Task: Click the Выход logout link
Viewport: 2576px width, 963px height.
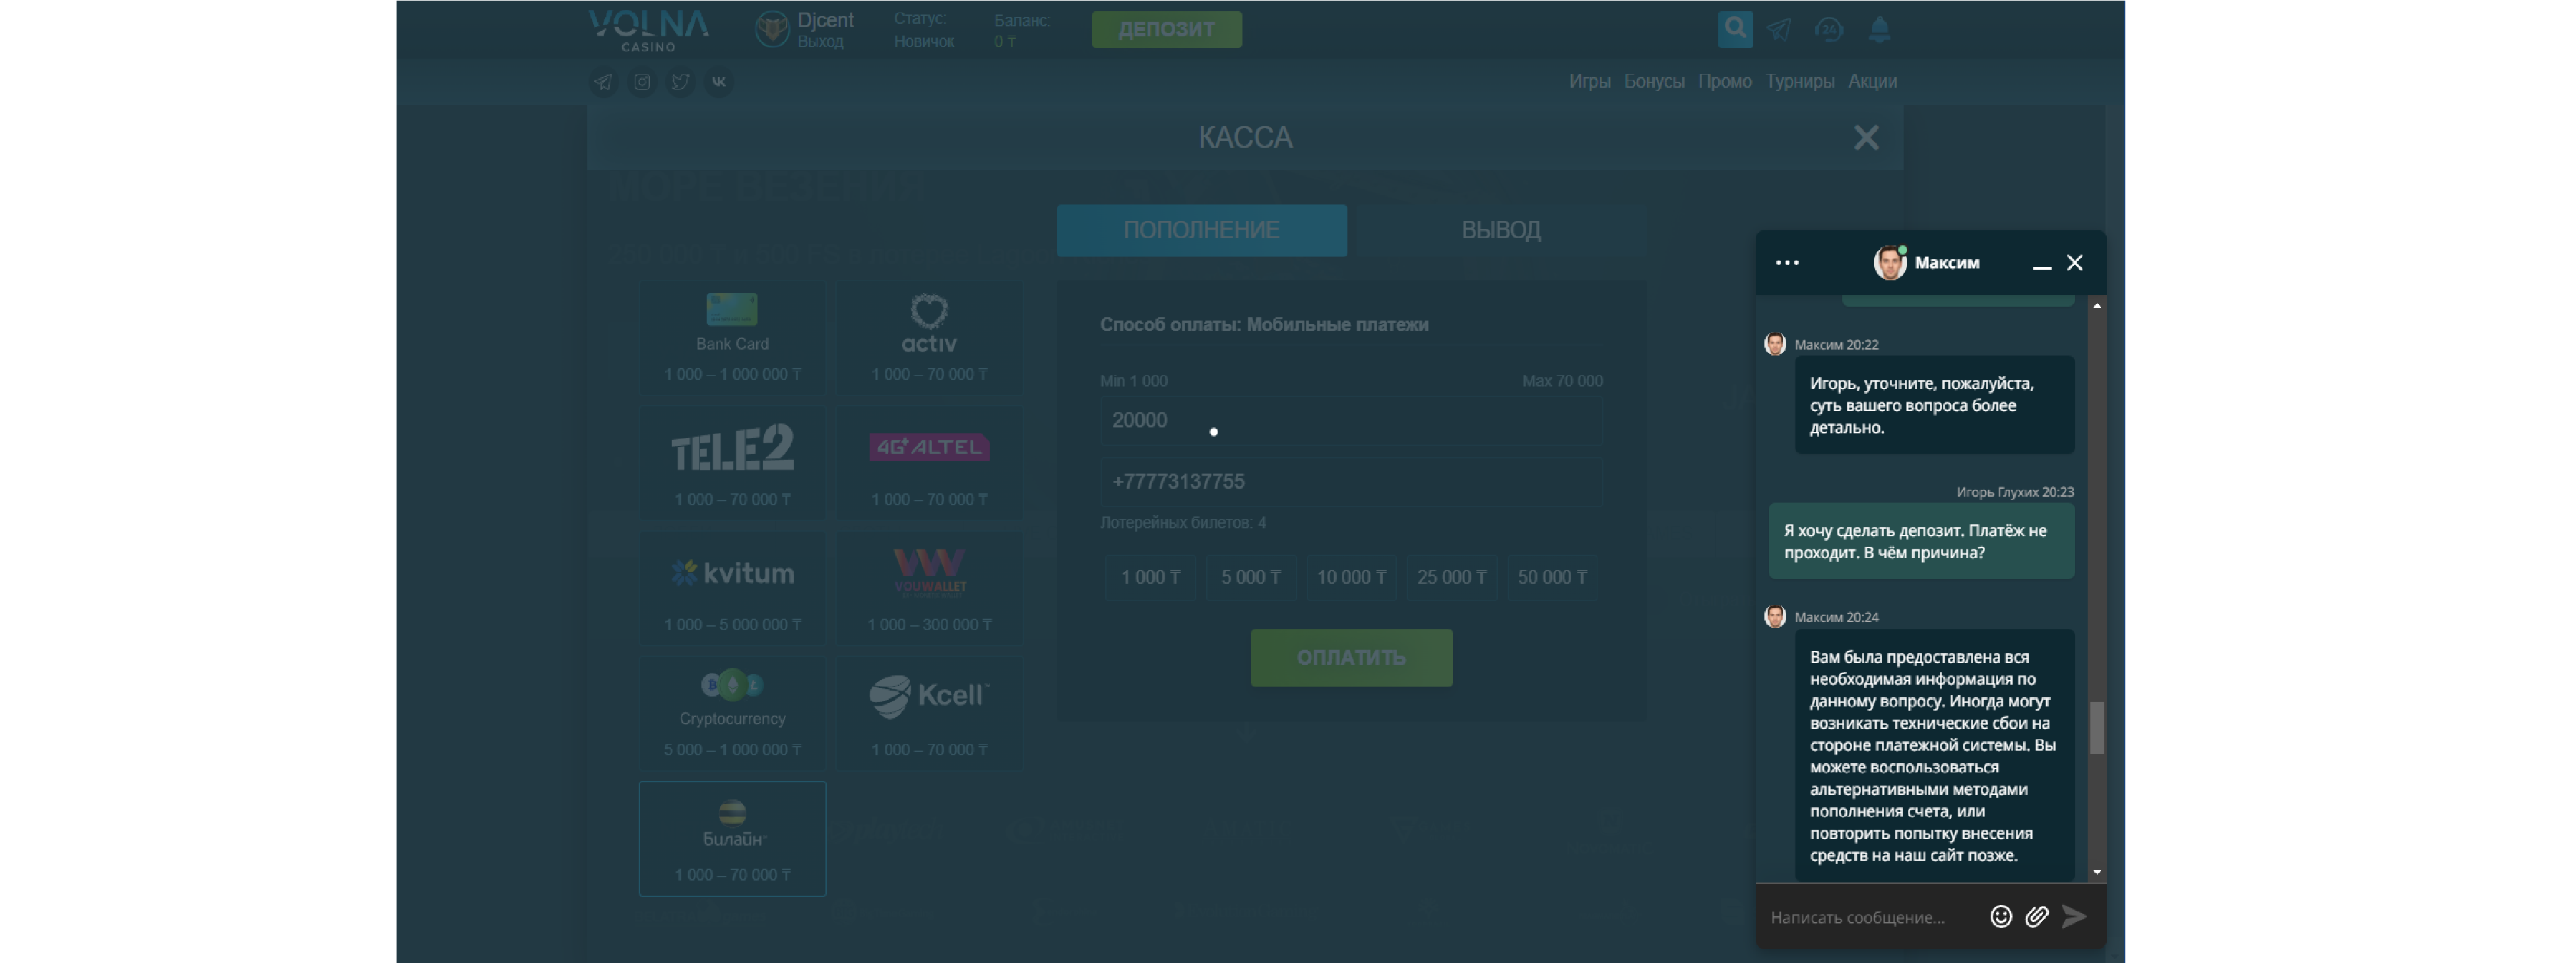Action: [820, 42]
